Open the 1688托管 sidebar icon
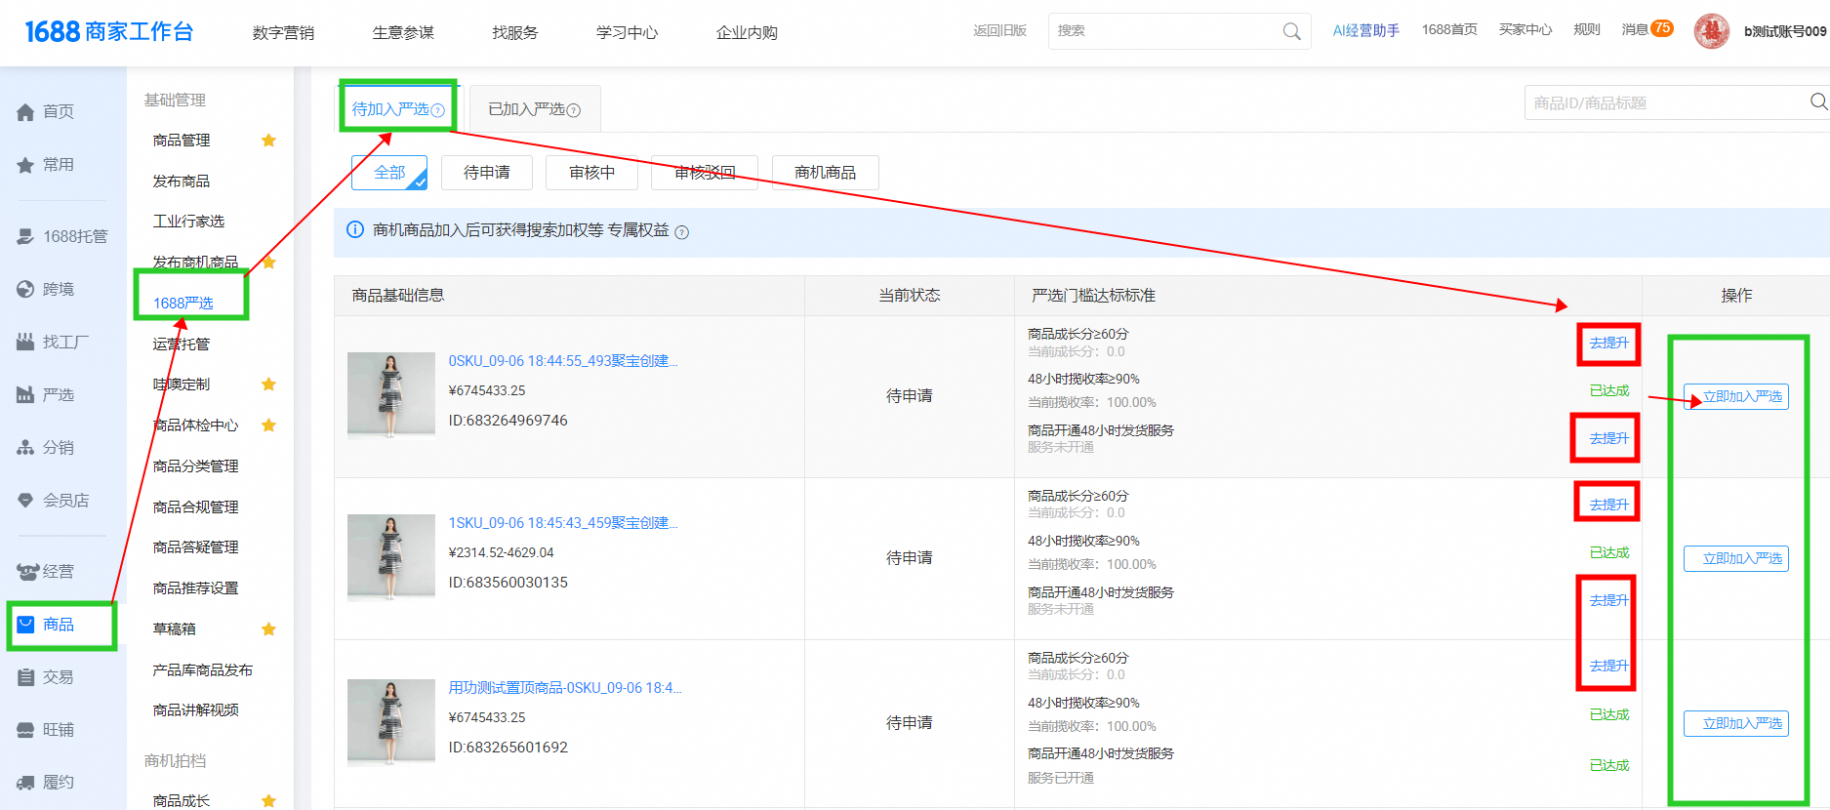This screenshot has height=810, width=1830. pos(26,237)
